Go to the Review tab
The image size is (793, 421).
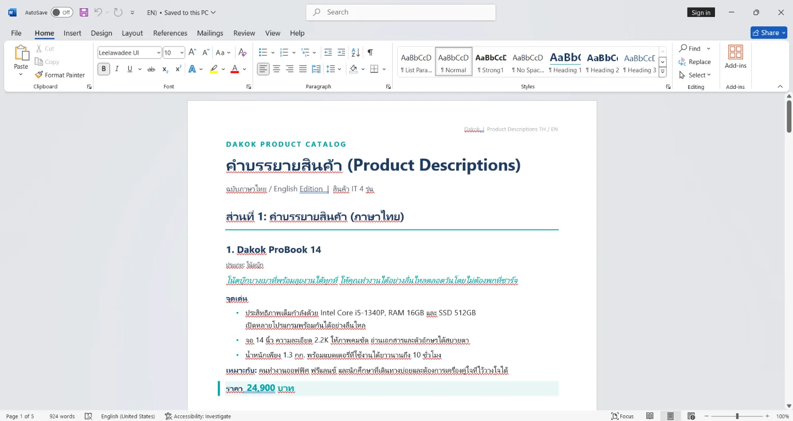[x=244, y=33]
